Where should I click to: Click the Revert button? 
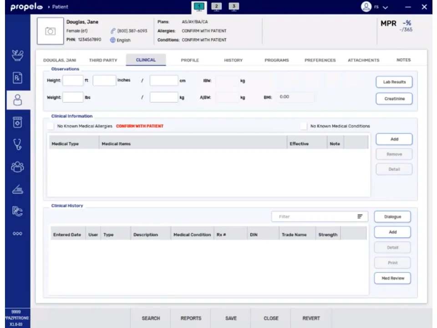pos(311,318)
